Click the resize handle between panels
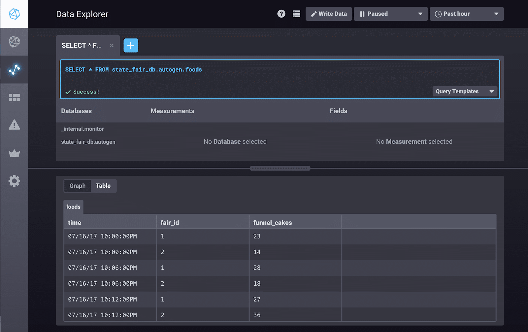Image resolution: width=528 pixels, height=332 pixels. [x=280, y=168]
